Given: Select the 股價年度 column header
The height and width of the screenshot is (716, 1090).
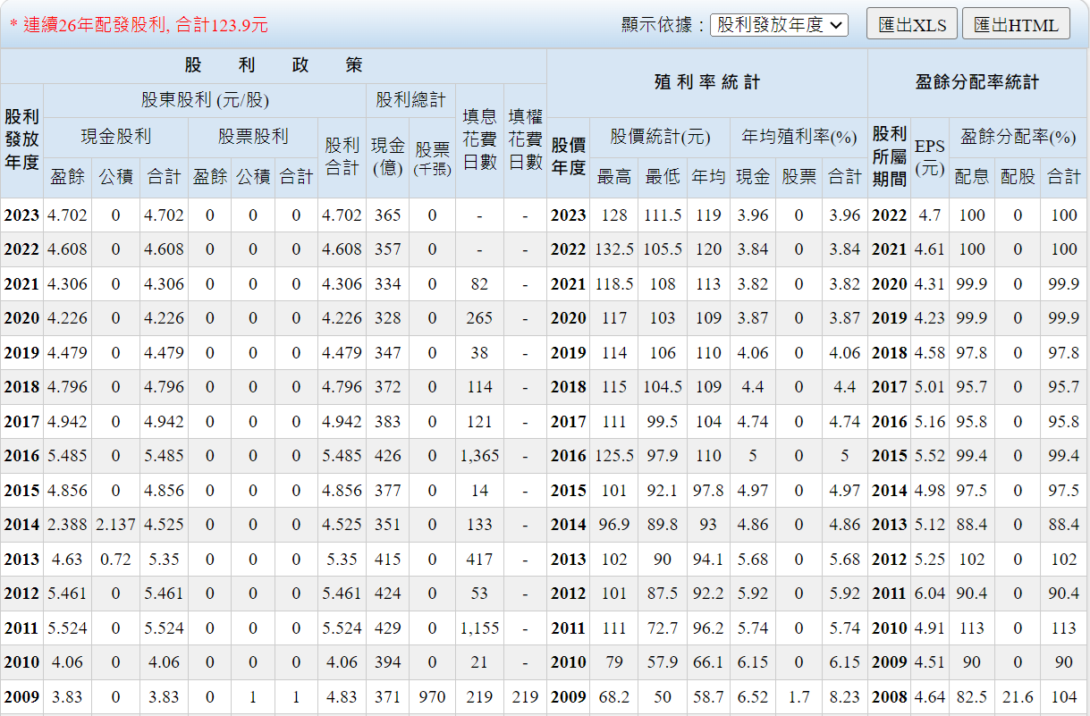Looking at the screenshot, I should [x=568, y=156].
